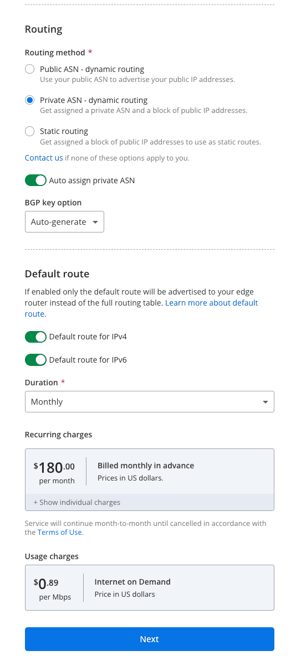Open the BGP key option dropdown
291x661 pixels.
(x=65, y=222)
